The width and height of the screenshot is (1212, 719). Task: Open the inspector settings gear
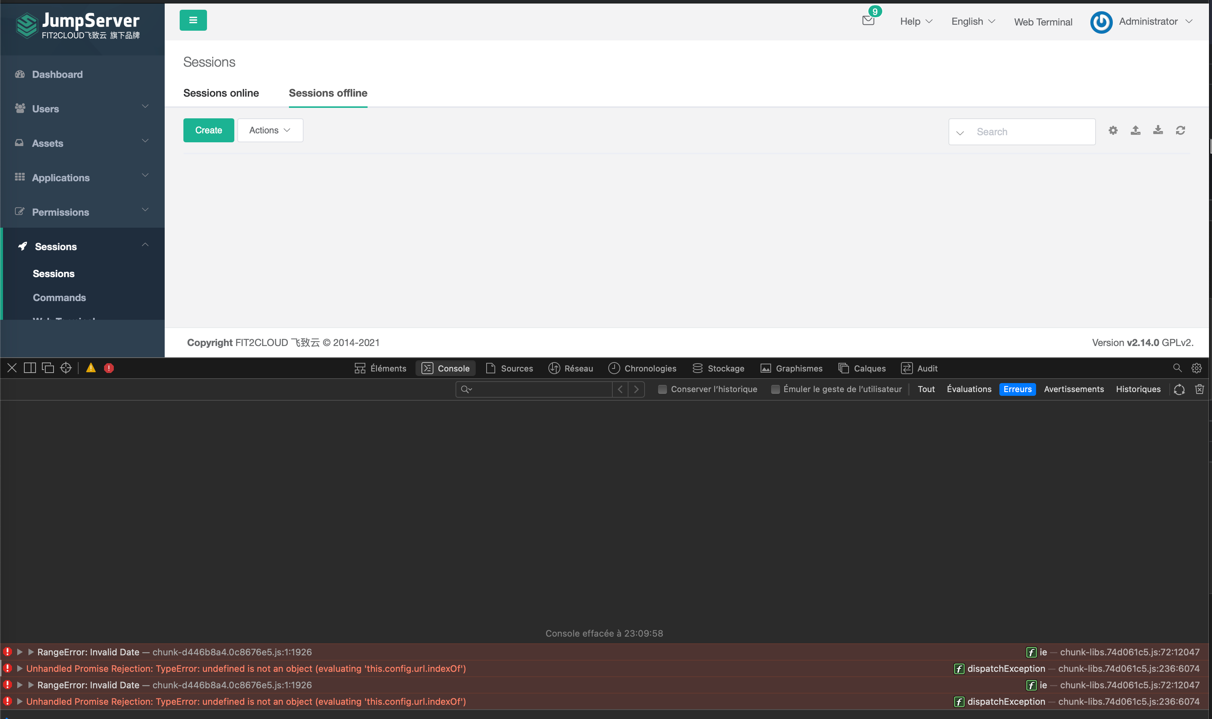click(x=1197, y=368)
